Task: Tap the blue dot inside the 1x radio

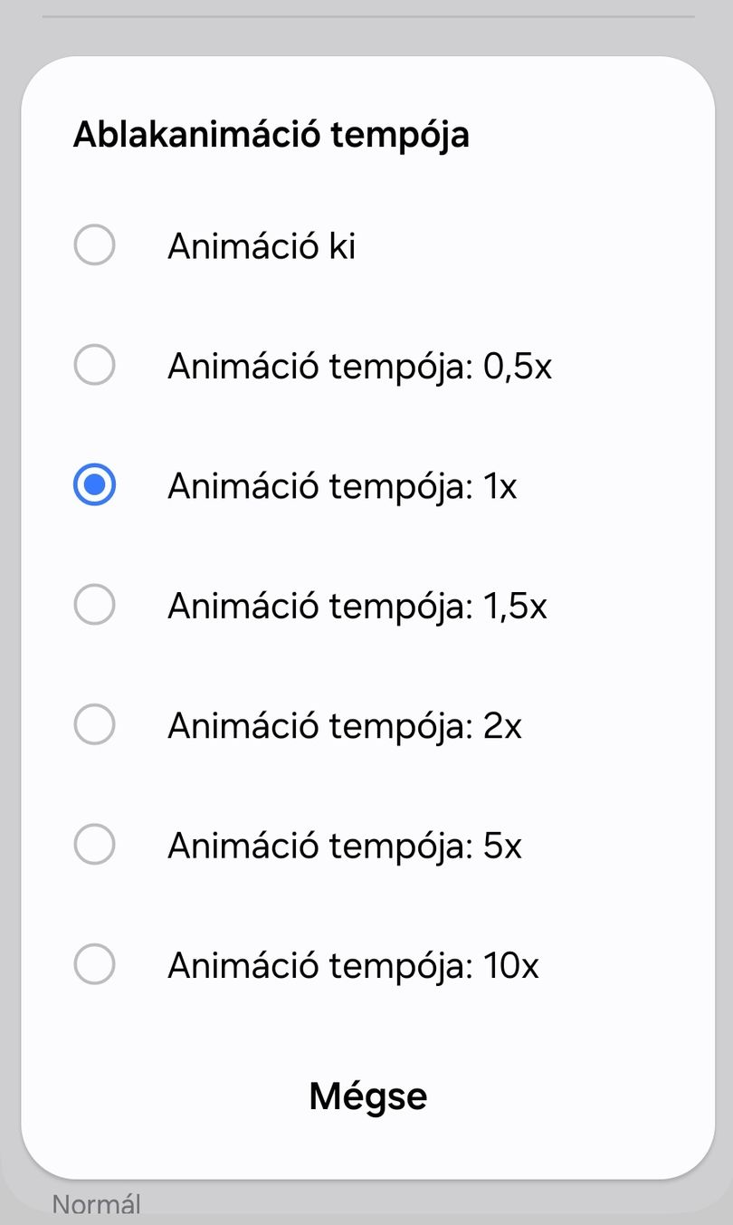Action: 94,485
